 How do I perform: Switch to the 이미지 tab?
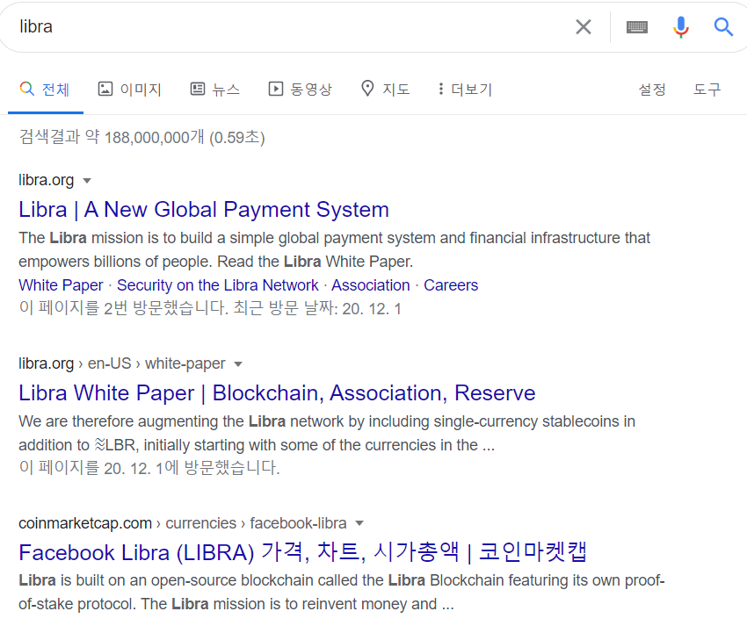[x=129, y=89]
